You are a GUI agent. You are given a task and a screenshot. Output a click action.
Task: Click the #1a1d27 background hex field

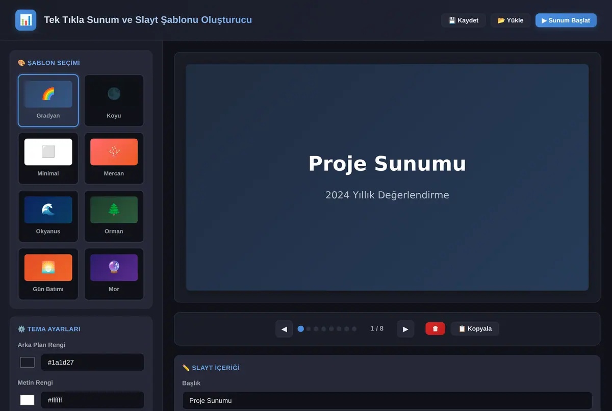92,363
